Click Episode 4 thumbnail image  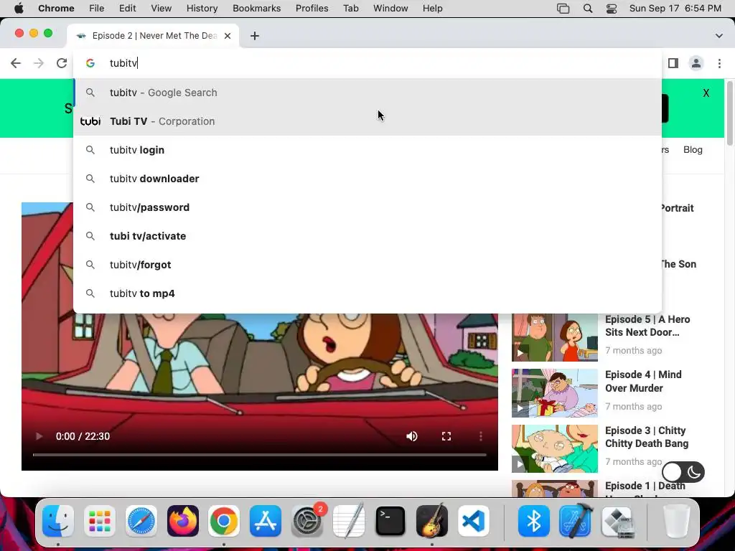point(555,392)
